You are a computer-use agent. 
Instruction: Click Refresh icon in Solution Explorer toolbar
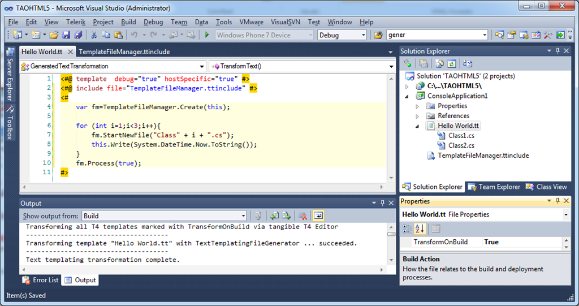point(452,63)
